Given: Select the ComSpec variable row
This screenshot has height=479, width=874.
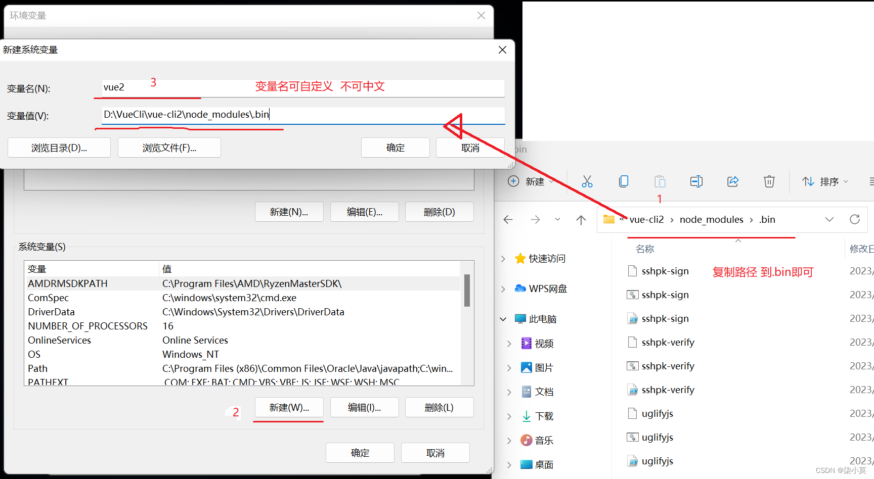Looking at the screenshot, I should (x=242, y=298).
